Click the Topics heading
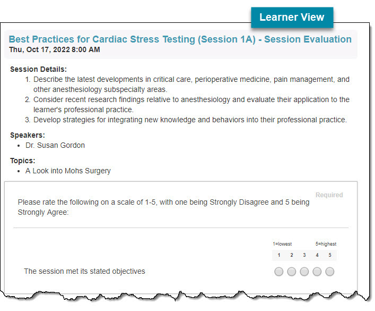The height and width of the screenshot is (311, 375). click(x=22, y=161)
